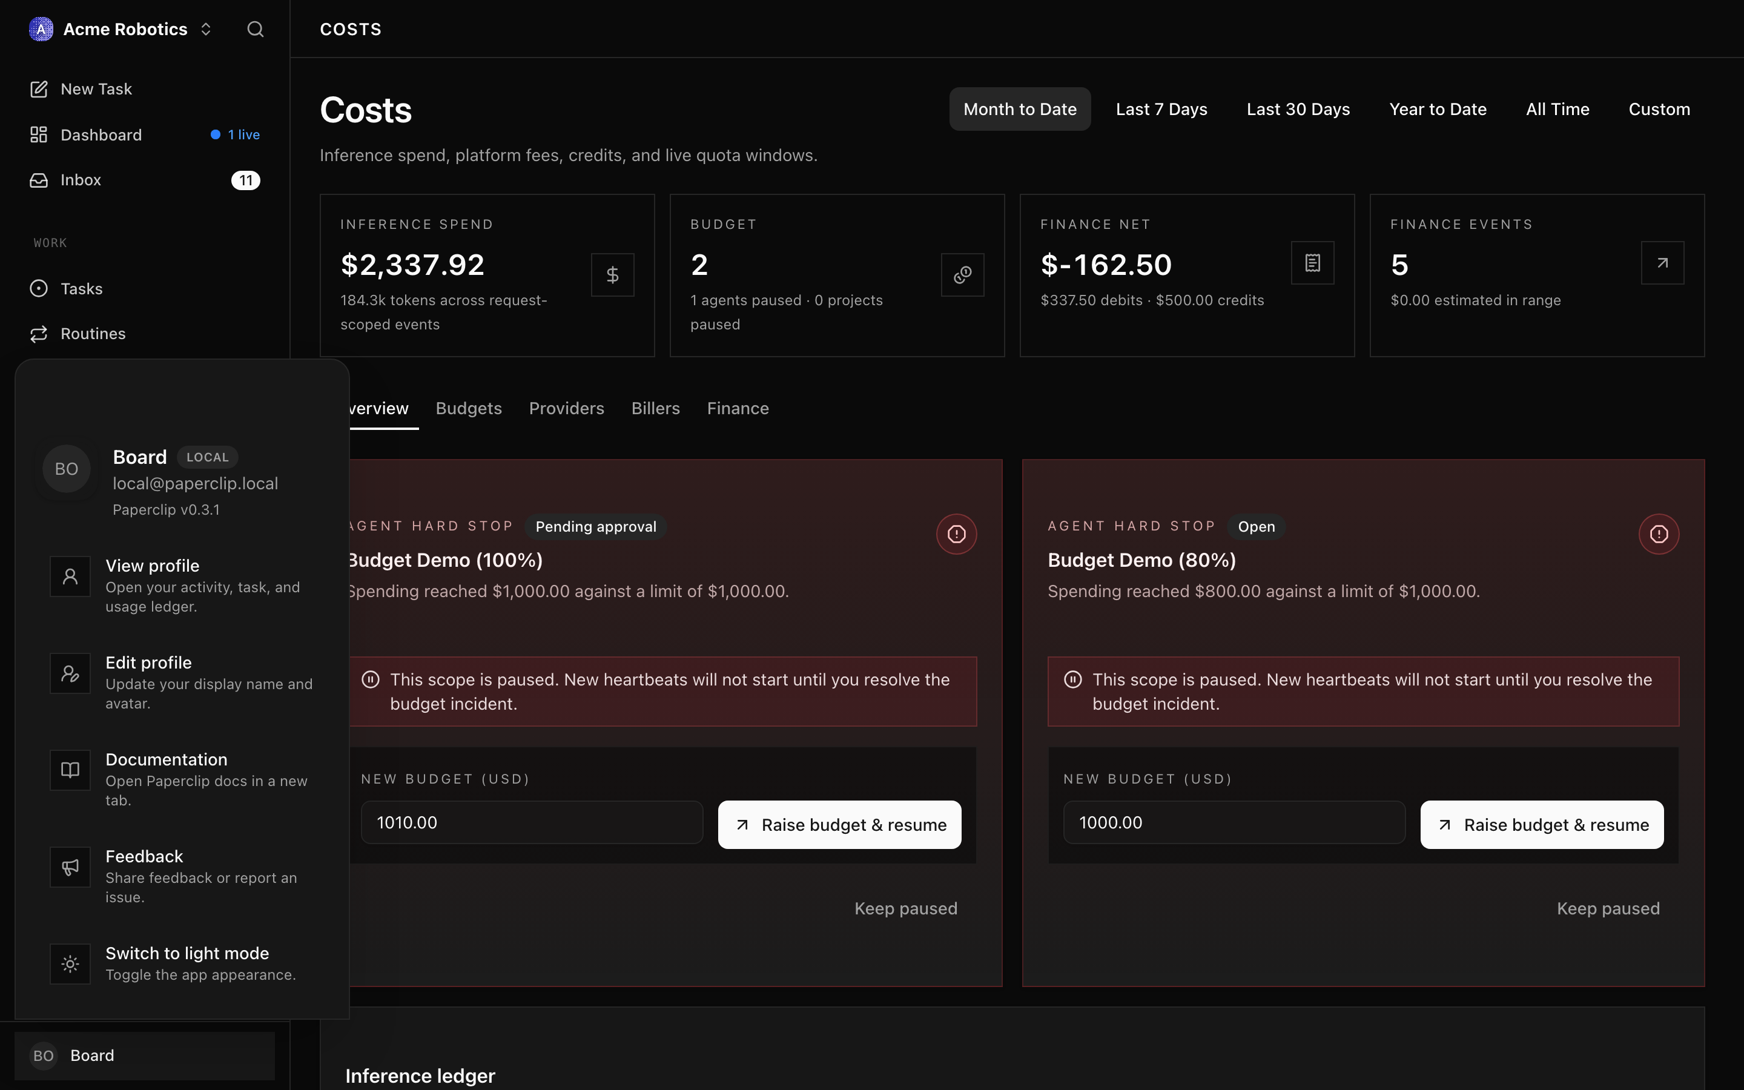Click pause icon in Budget Demo (80%) warning

[x=1073, y=680]
